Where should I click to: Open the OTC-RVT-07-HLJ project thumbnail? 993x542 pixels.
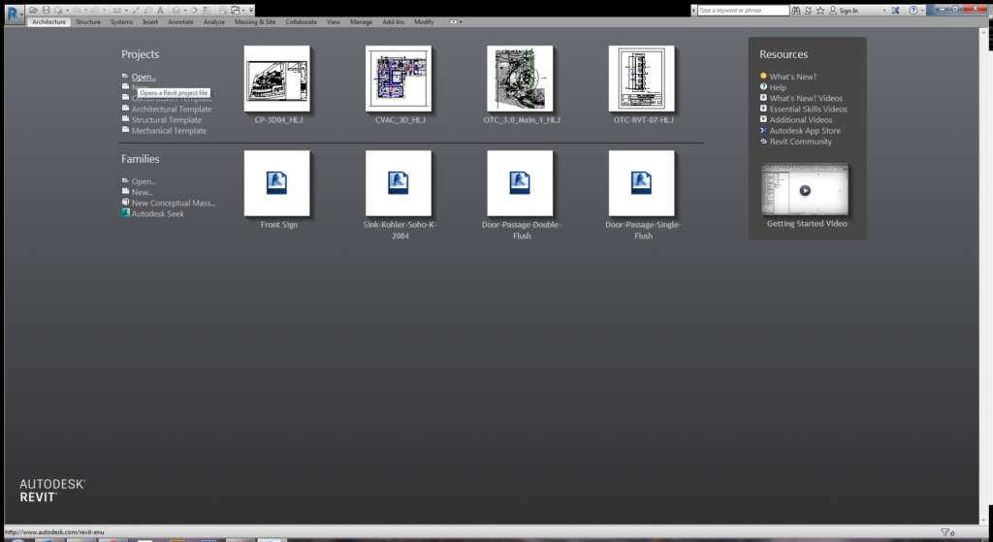pyautogui.click(x=642, y=79)
